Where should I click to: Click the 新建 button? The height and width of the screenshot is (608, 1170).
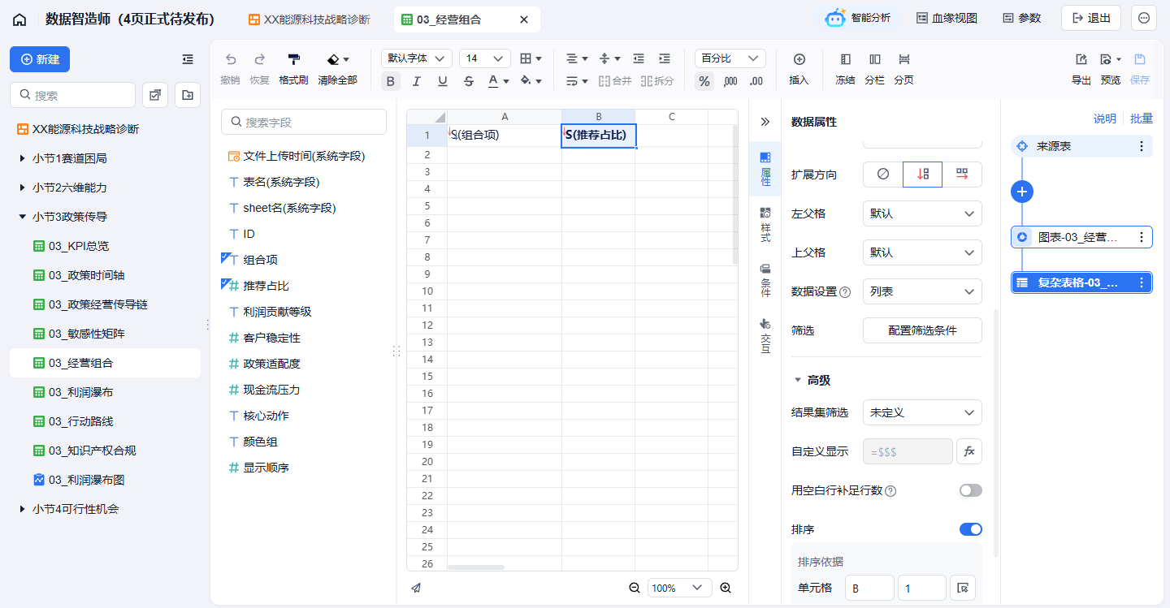pos(40,59)
